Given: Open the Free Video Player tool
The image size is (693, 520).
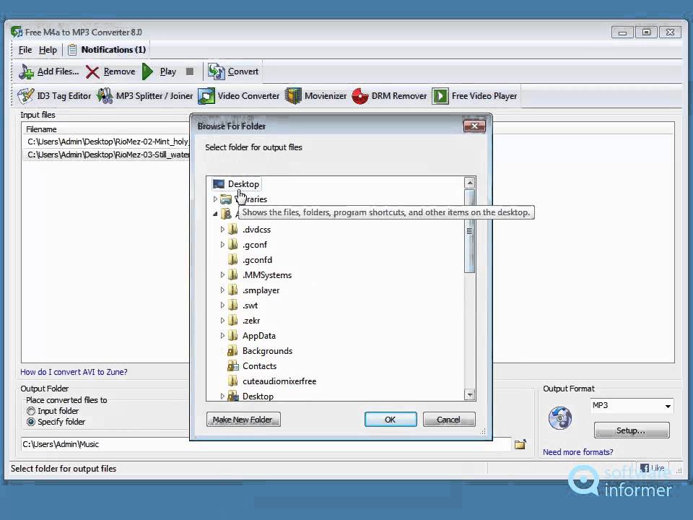Looking at the screenshot, I should coord(475,96).
